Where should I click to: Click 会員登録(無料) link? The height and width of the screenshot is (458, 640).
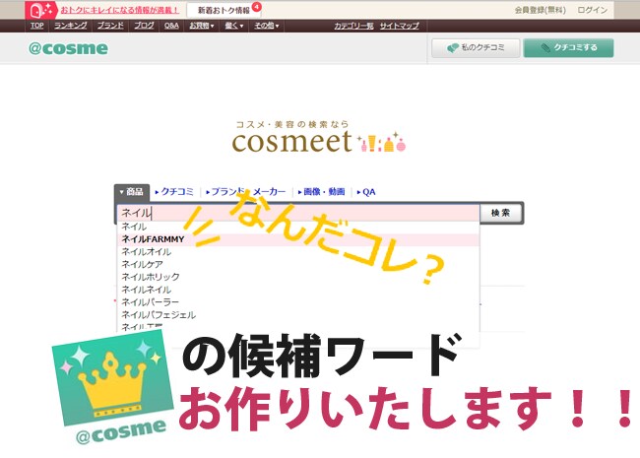540,10
